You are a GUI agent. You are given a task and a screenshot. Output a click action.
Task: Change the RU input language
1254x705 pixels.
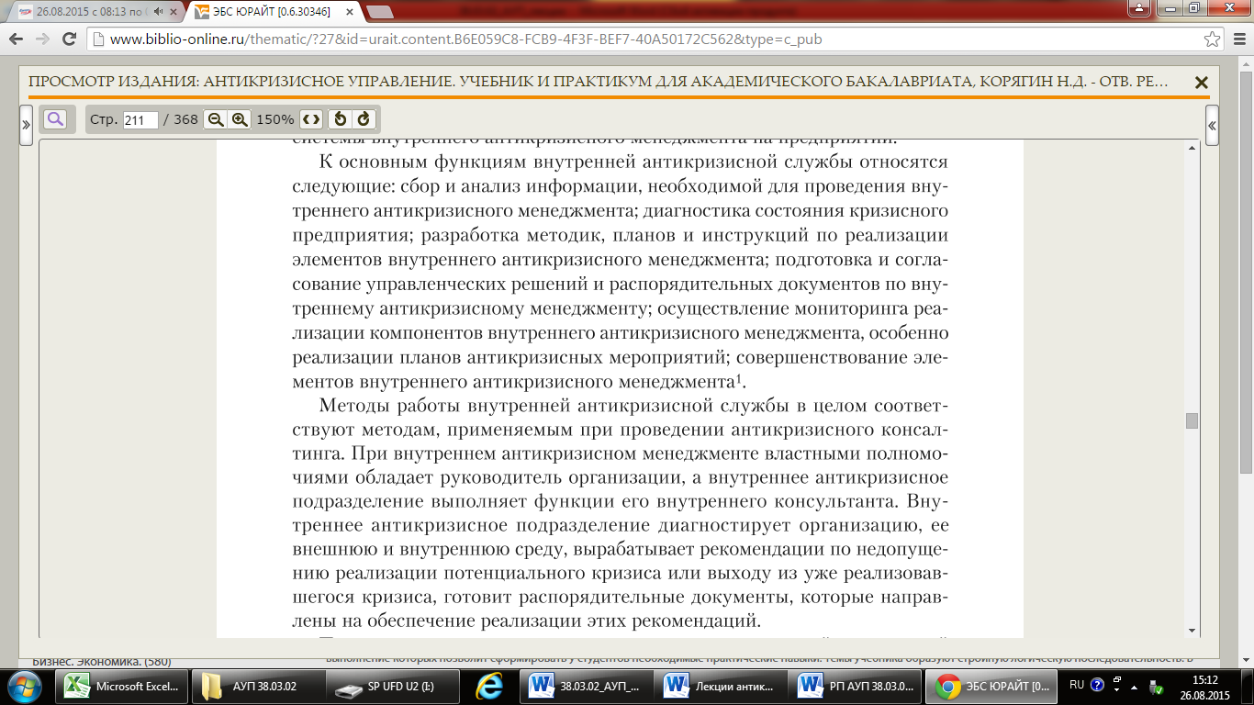tap(1077, 685)
